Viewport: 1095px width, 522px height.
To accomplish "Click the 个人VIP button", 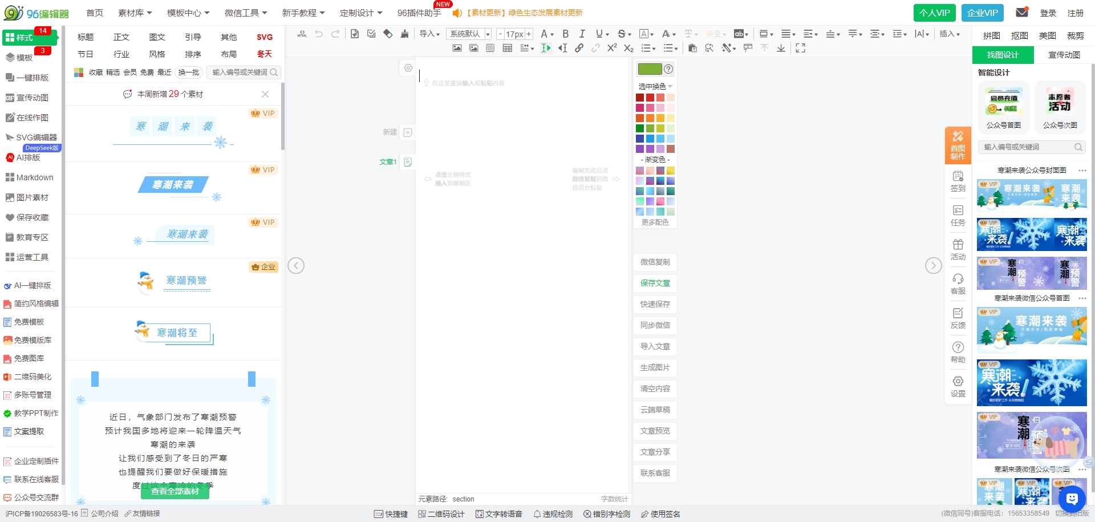I will click(935, 13).
